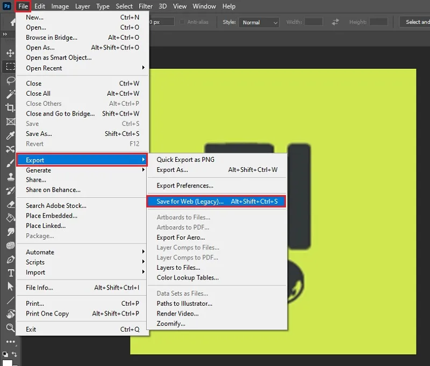The width and height of the screenshot is (430, 366).
Task: Open the Style dropdown set to Normal
Action: pyautogui.click(x=259, y=23)
